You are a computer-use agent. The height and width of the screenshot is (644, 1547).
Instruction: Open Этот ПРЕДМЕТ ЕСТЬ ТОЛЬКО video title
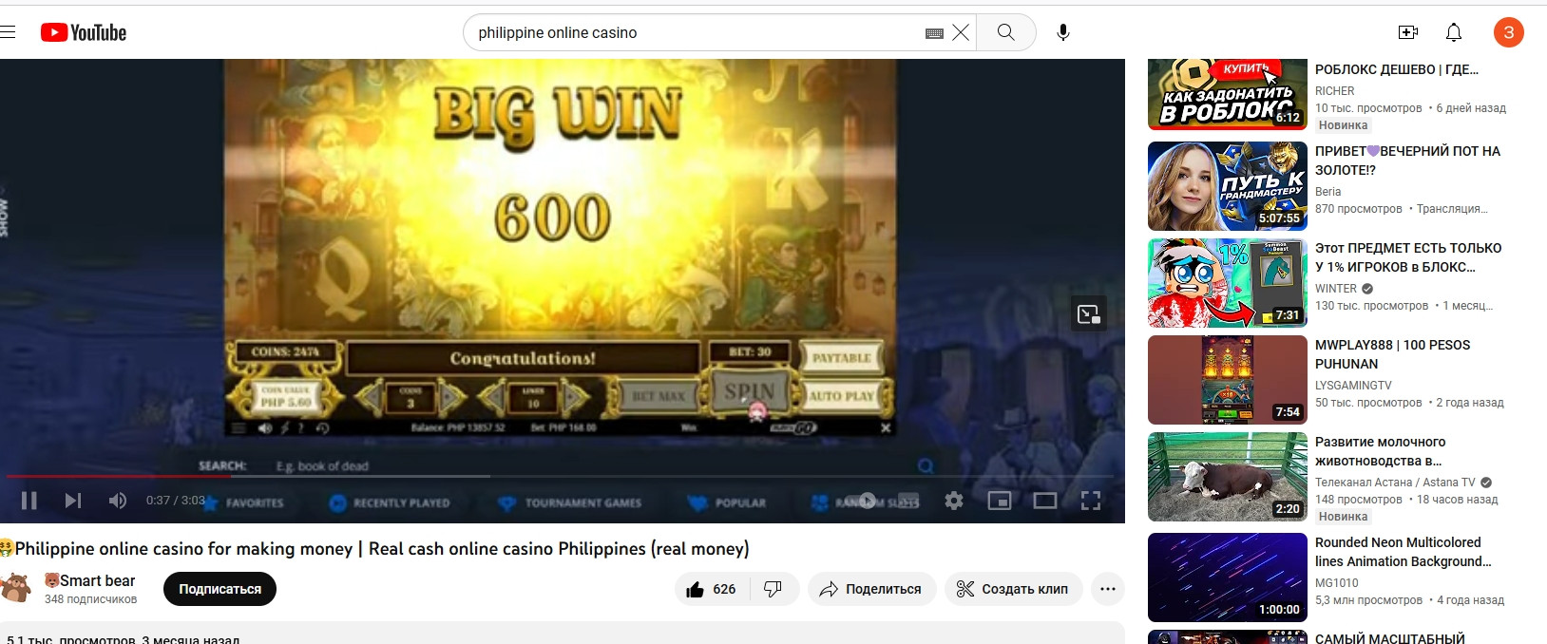pyautogui.click(x=1408, y=257)
